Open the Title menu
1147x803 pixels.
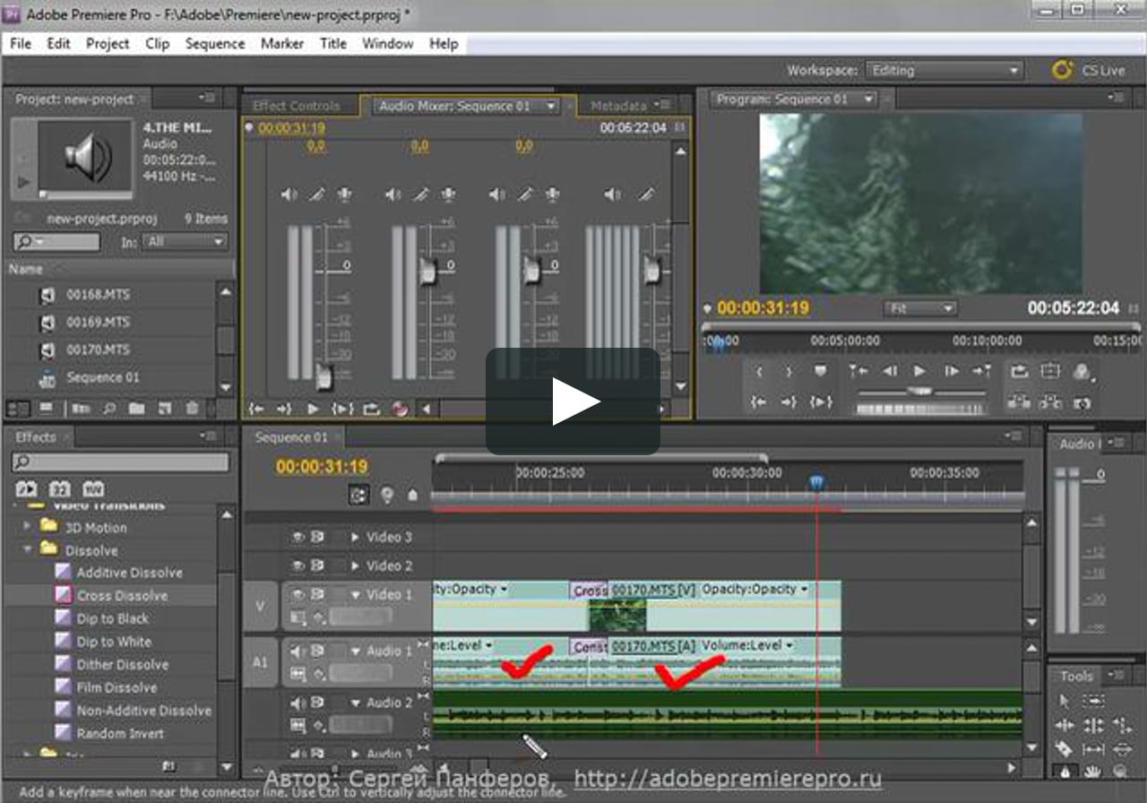333,43
